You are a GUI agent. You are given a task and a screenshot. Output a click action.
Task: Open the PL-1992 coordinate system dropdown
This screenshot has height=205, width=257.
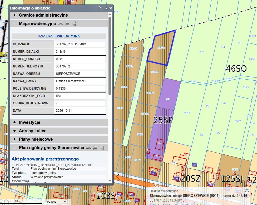click(57, 202)
